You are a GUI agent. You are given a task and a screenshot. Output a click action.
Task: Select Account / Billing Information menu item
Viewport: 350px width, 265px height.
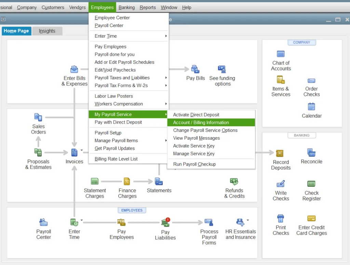201,123
